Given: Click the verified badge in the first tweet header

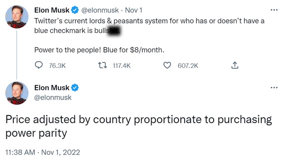Looking at the screenshot, I should tap(75, 10).
